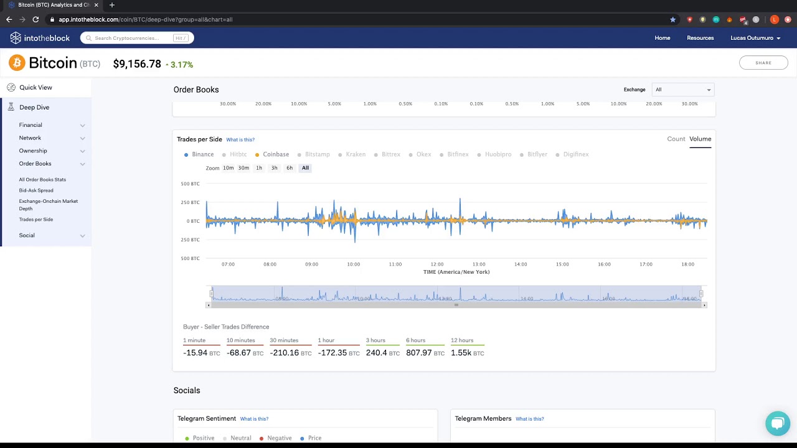
Task: Click the teal 'm' extension icon
Action: click(716, 19)
